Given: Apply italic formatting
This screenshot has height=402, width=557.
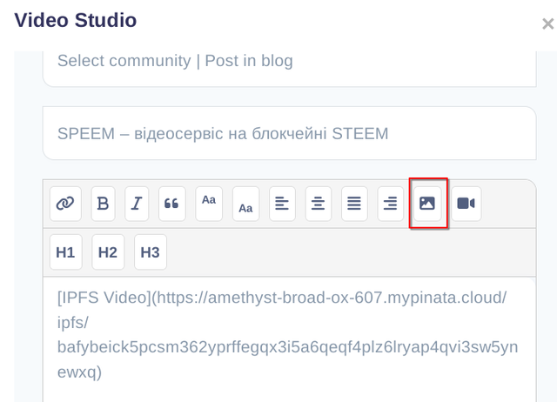Looking at the screenshot, I should pyautogui.click(x=137, y=204).
